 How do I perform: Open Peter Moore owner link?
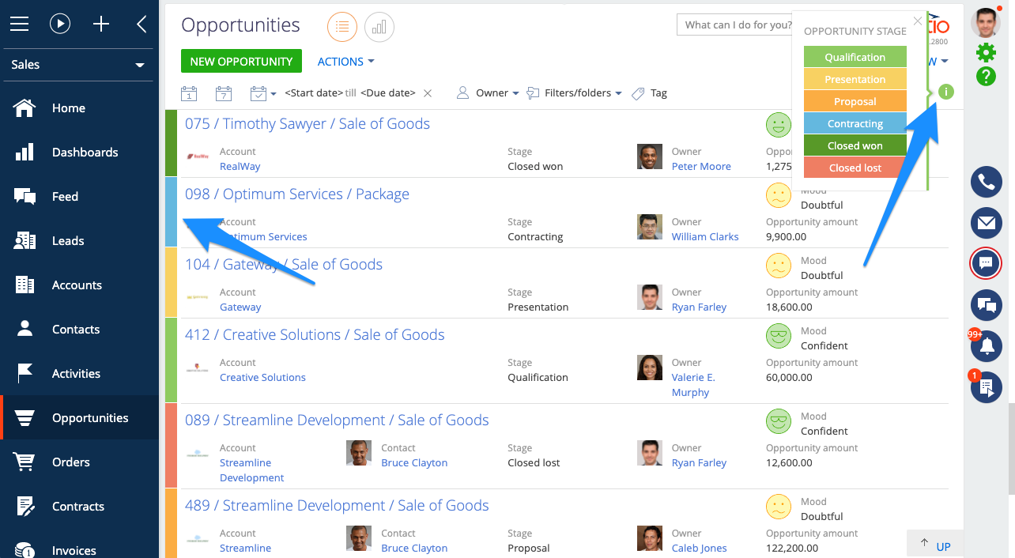pos(700,167)
